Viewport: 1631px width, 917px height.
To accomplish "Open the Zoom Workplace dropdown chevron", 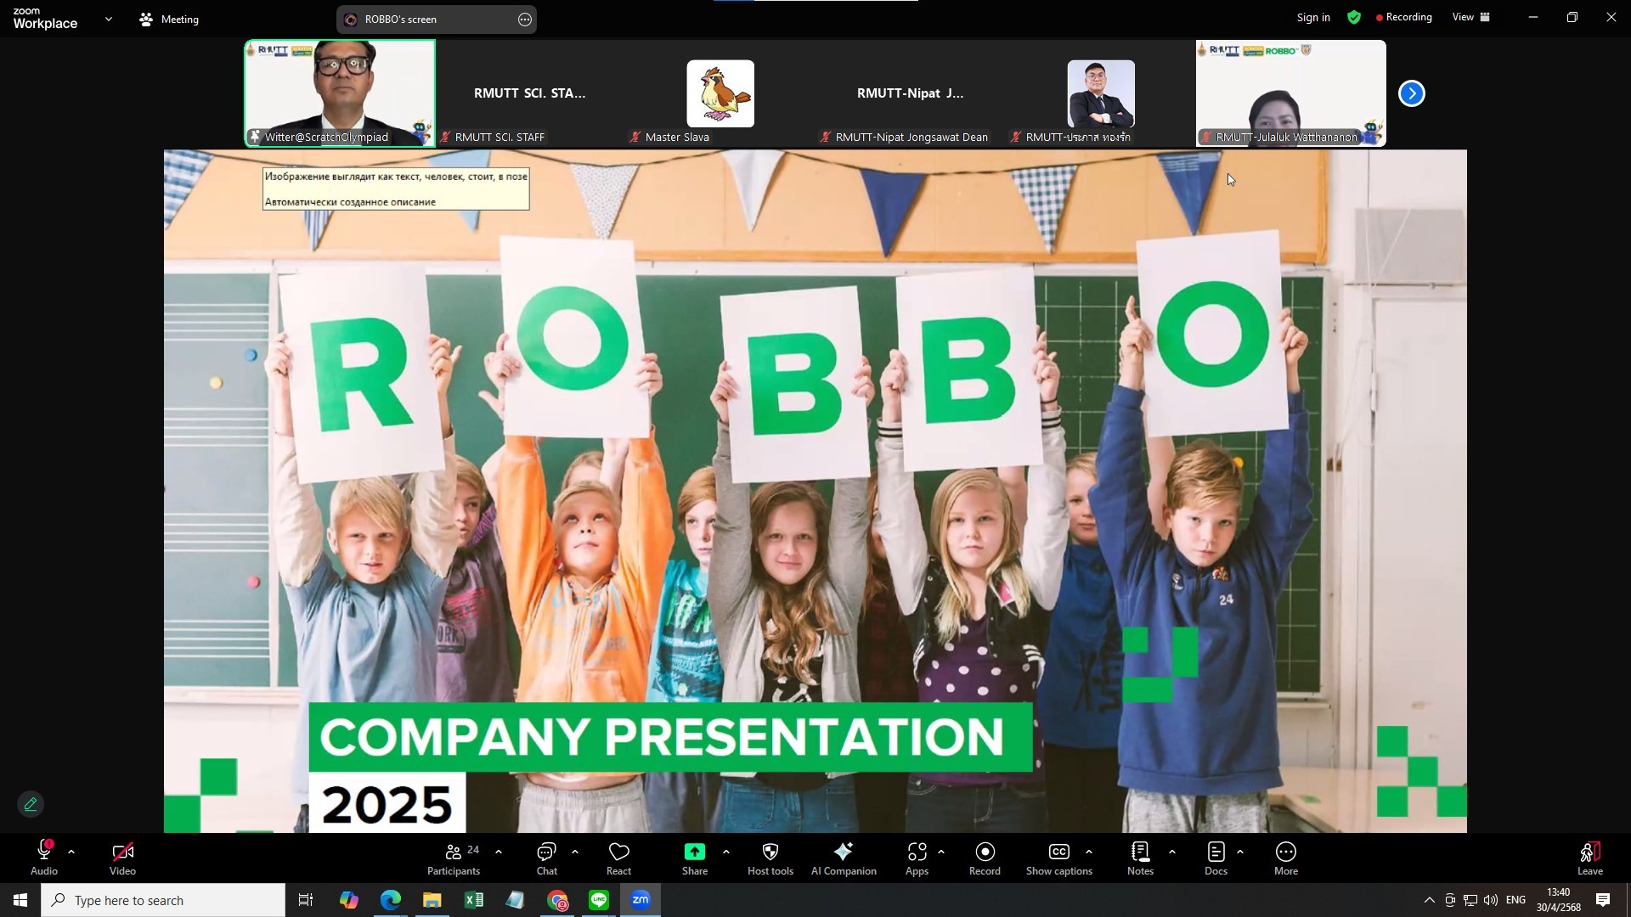I will pyautogui.click(x=108, y=19).
